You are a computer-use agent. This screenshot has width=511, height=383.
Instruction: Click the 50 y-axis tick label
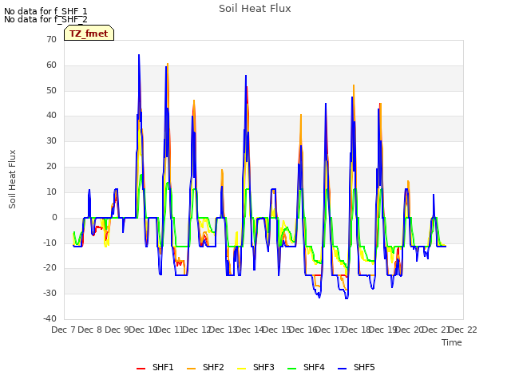point(51,90)
